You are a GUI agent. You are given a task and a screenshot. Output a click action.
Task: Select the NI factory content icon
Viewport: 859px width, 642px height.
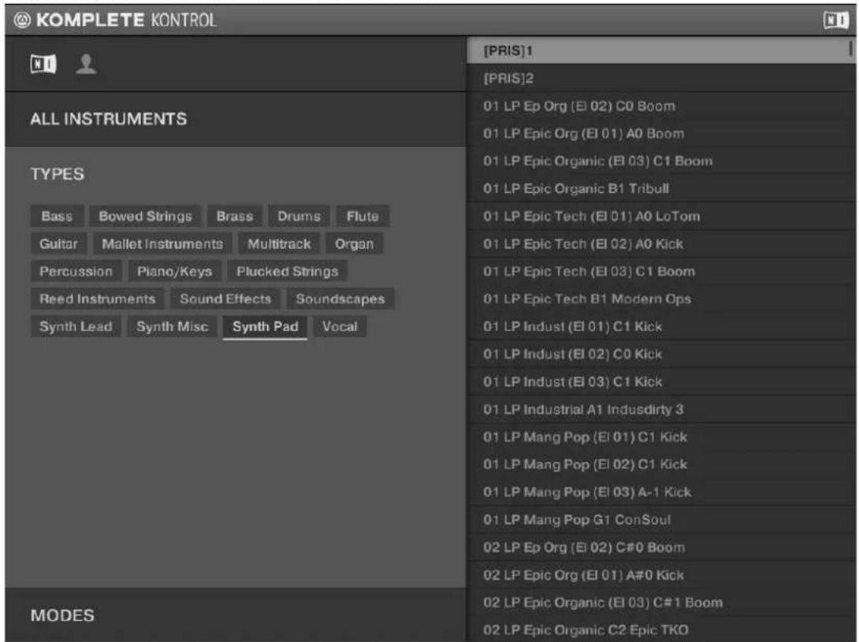point(43,64)
